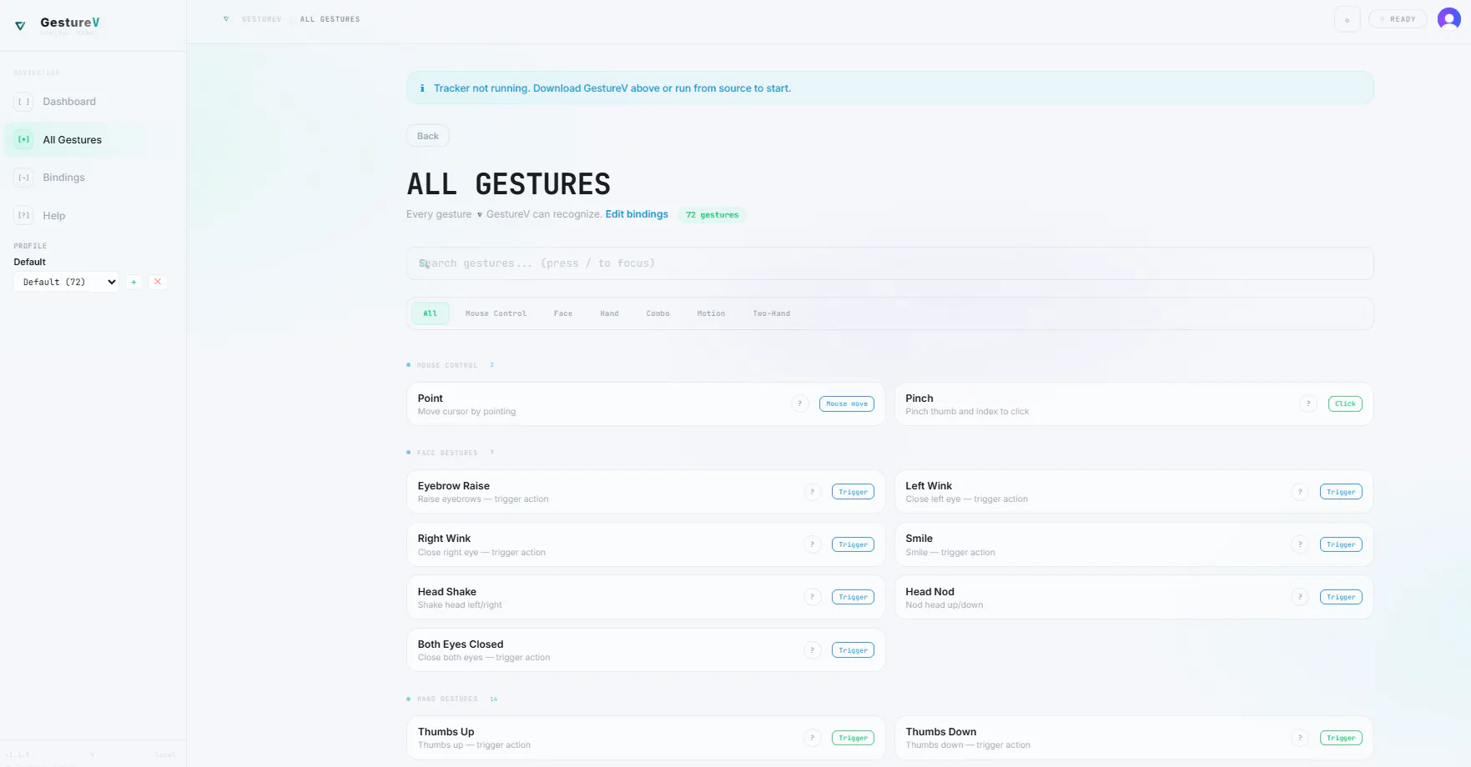Click the HAND GESTURES section heading
Screen dimensions: 1471x767
447,699
